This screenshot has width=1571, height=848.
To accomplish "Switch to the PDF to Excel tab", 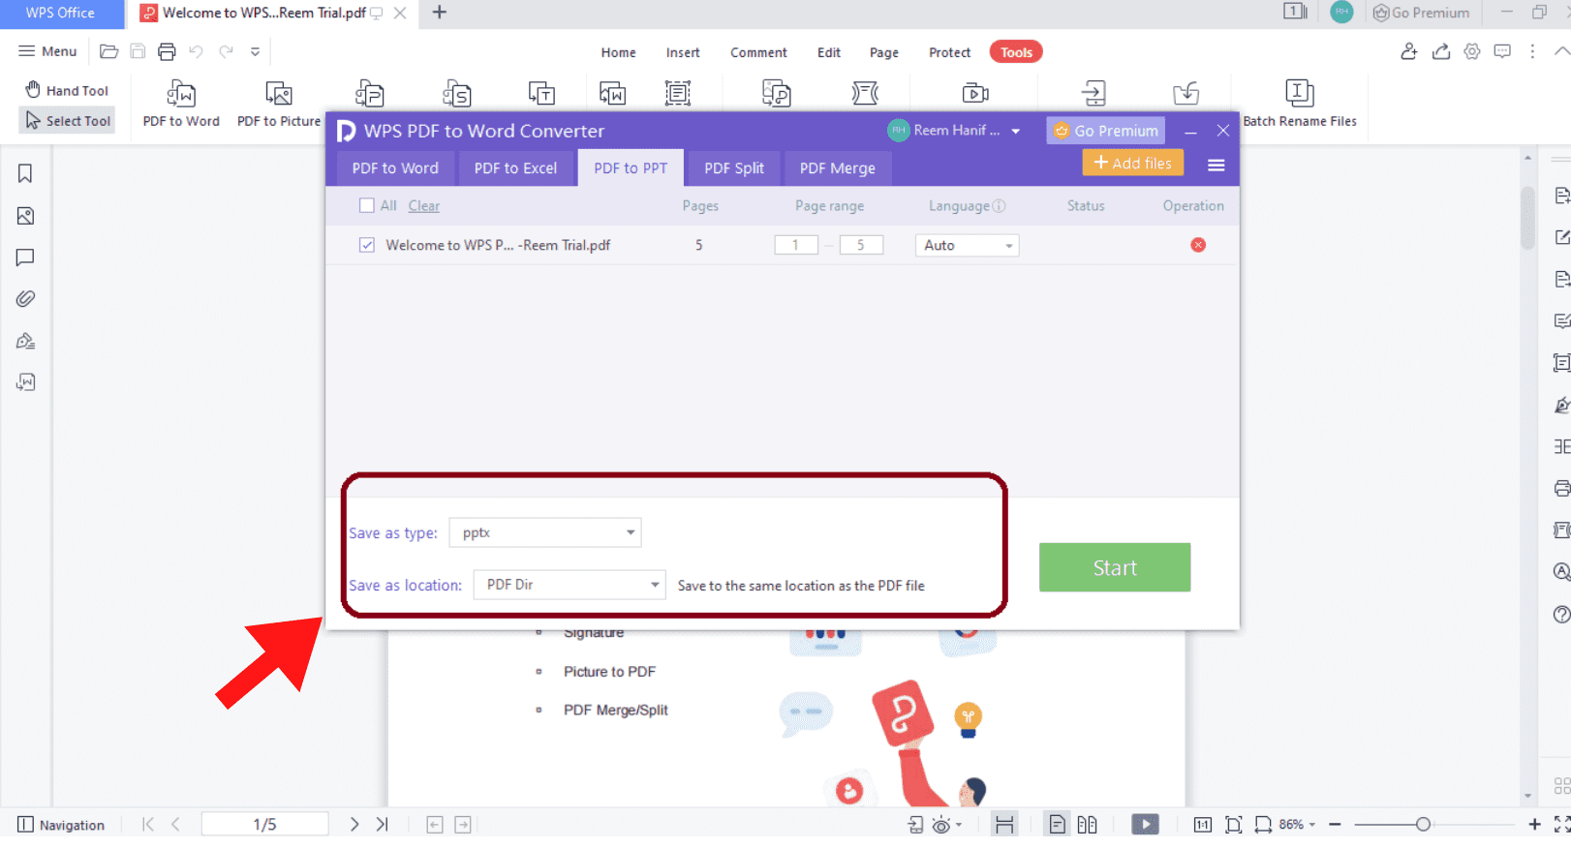I will [515, 167].
